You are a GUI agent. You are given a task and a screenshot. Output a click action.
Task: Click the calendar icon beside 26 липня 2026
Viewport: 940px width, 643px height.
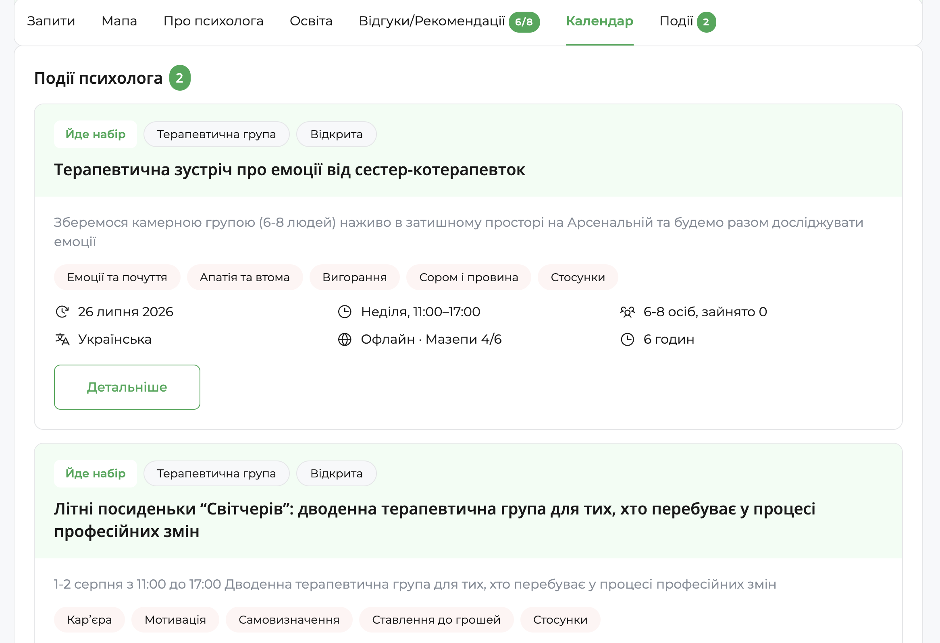pyautogui.click(x=62, y=311)
